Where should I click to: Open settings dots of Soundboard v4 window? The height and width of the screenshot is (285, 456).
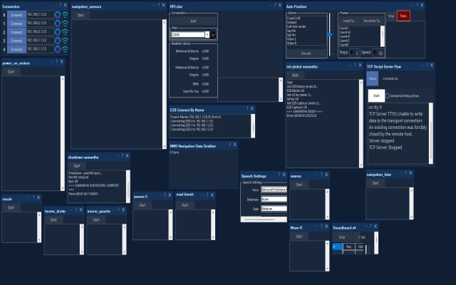366,227
